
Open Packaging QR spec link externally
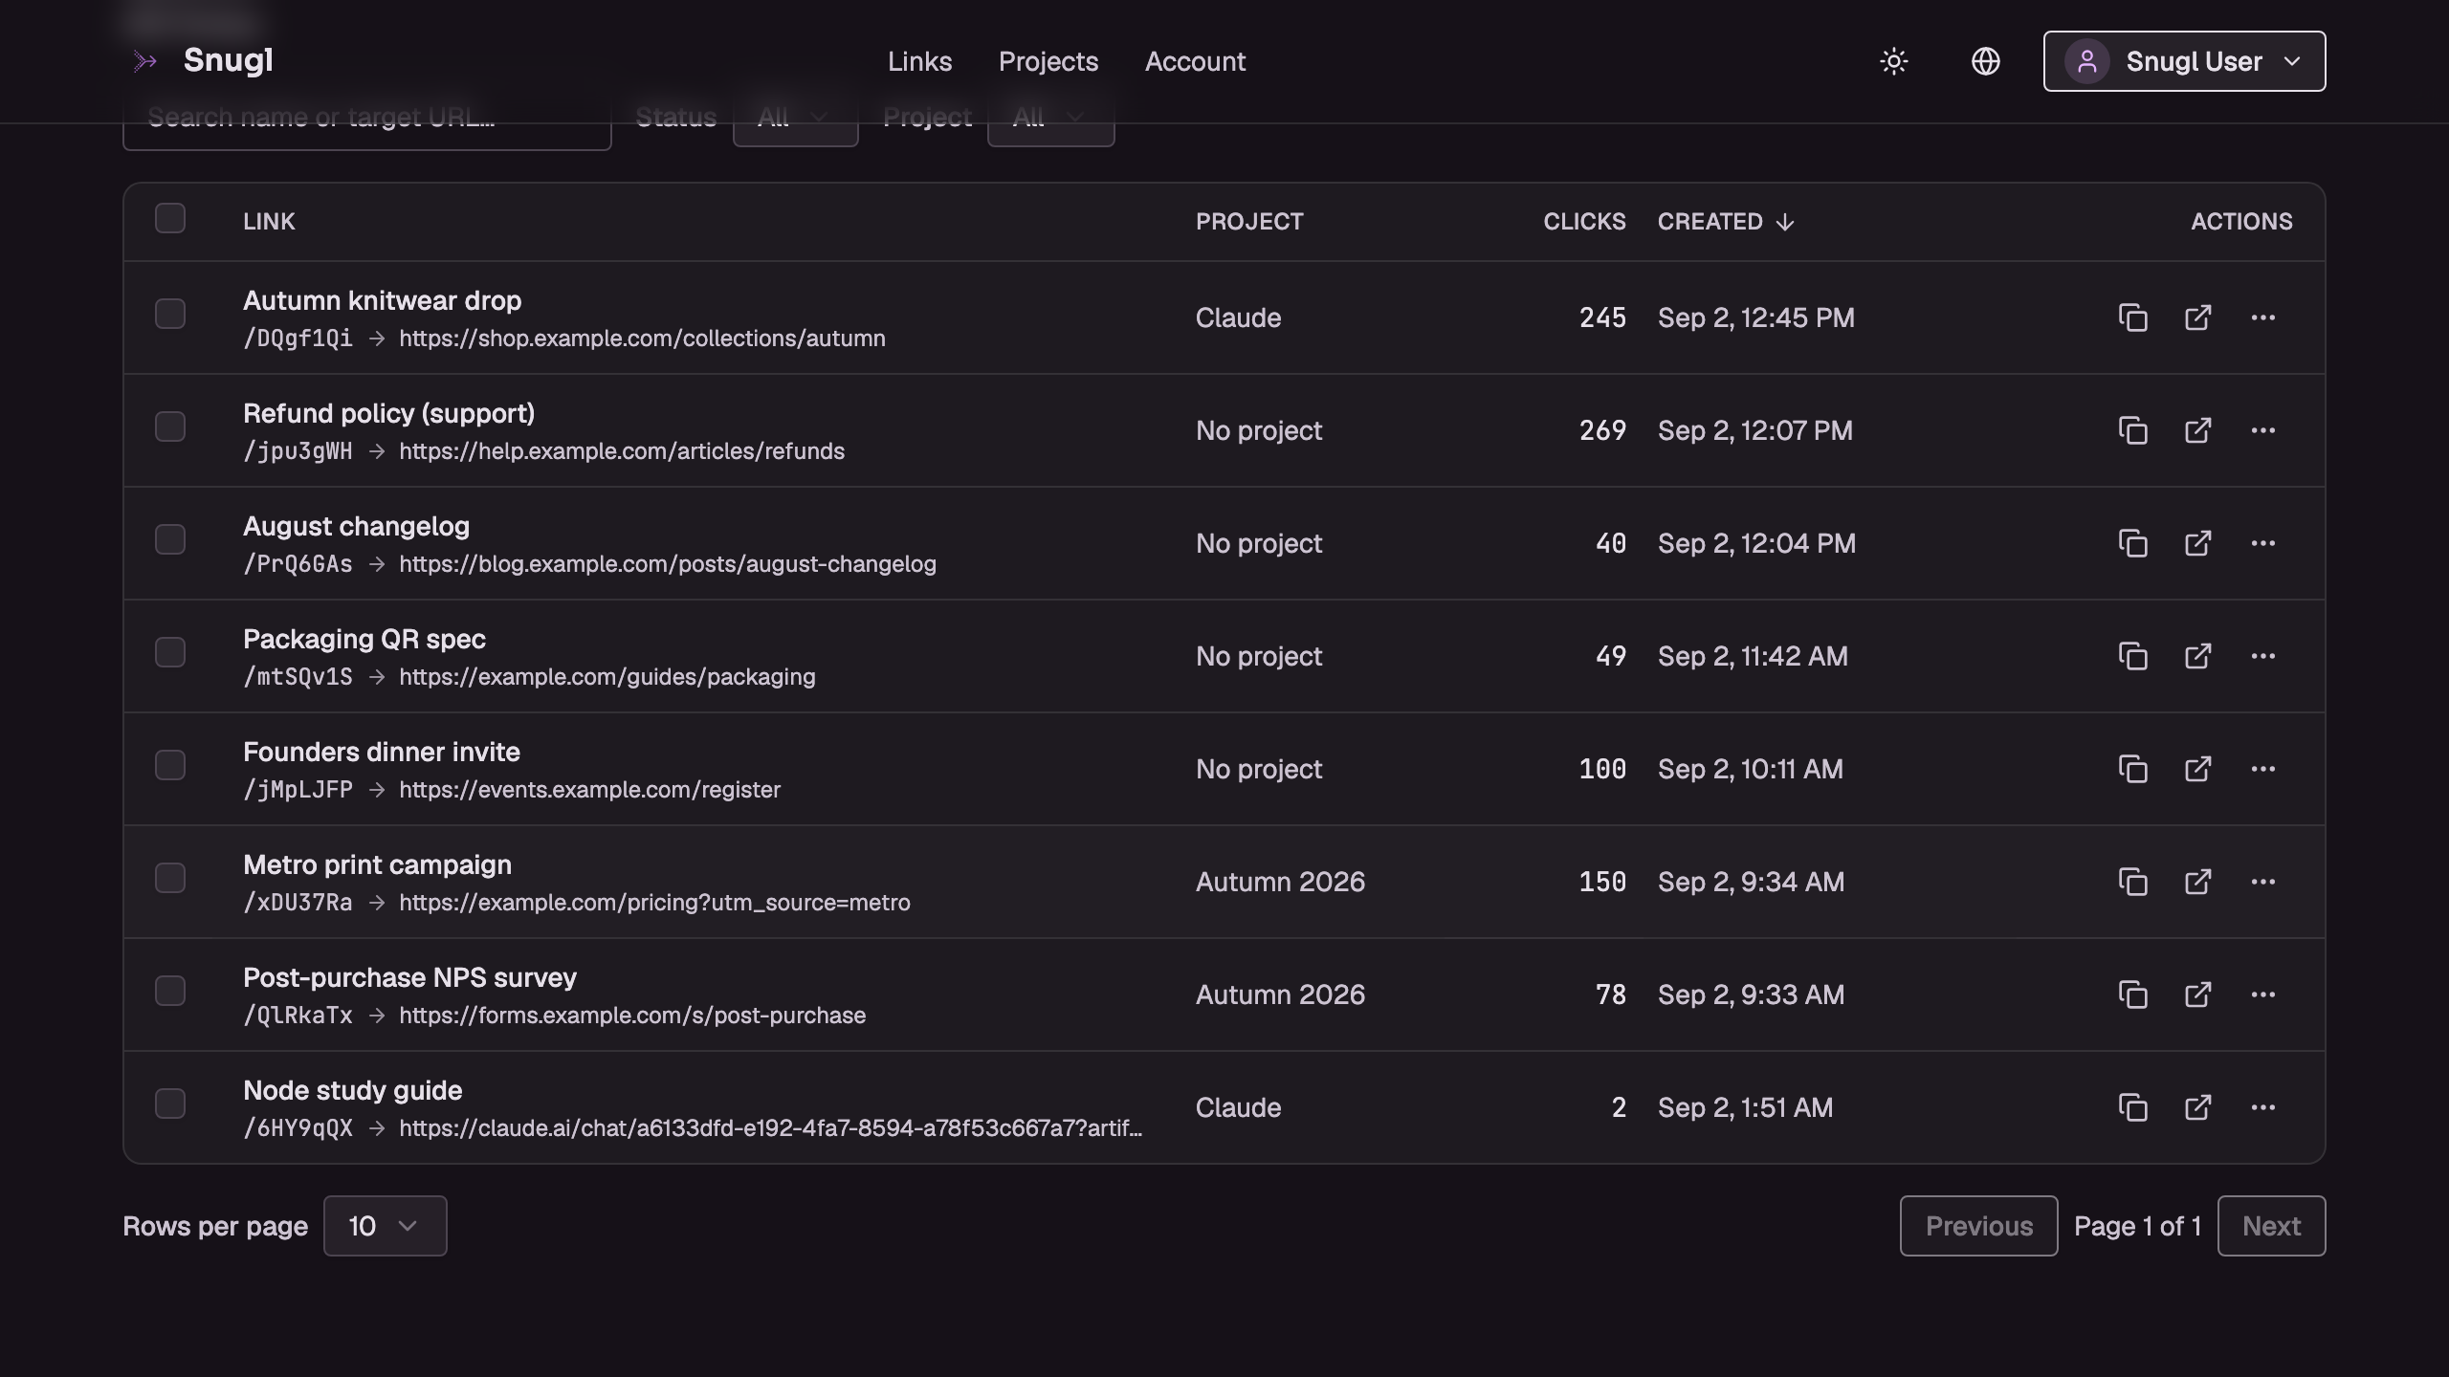coord(2198,656)
